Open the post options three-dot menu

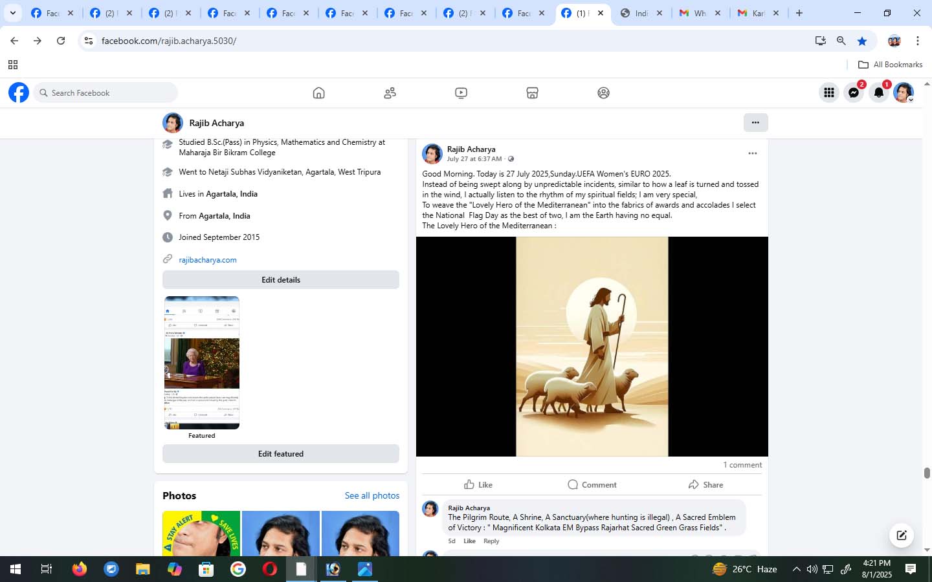[752, 153]
